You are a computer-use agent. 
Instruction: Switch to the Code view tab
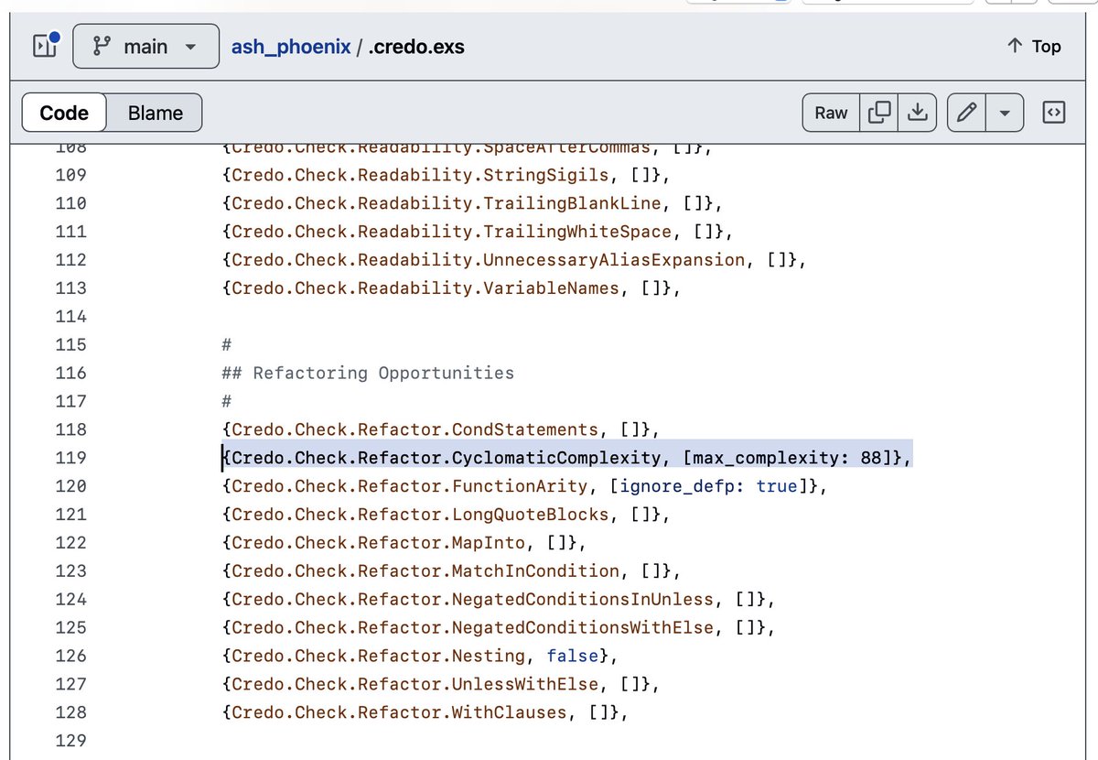coord(64,113)
